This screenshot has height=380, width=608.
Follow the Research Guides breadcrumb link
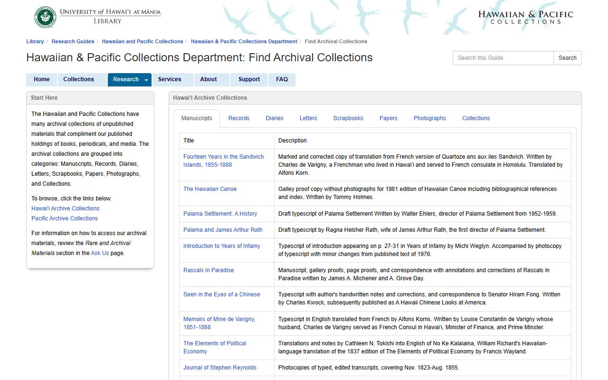point(73,41)
